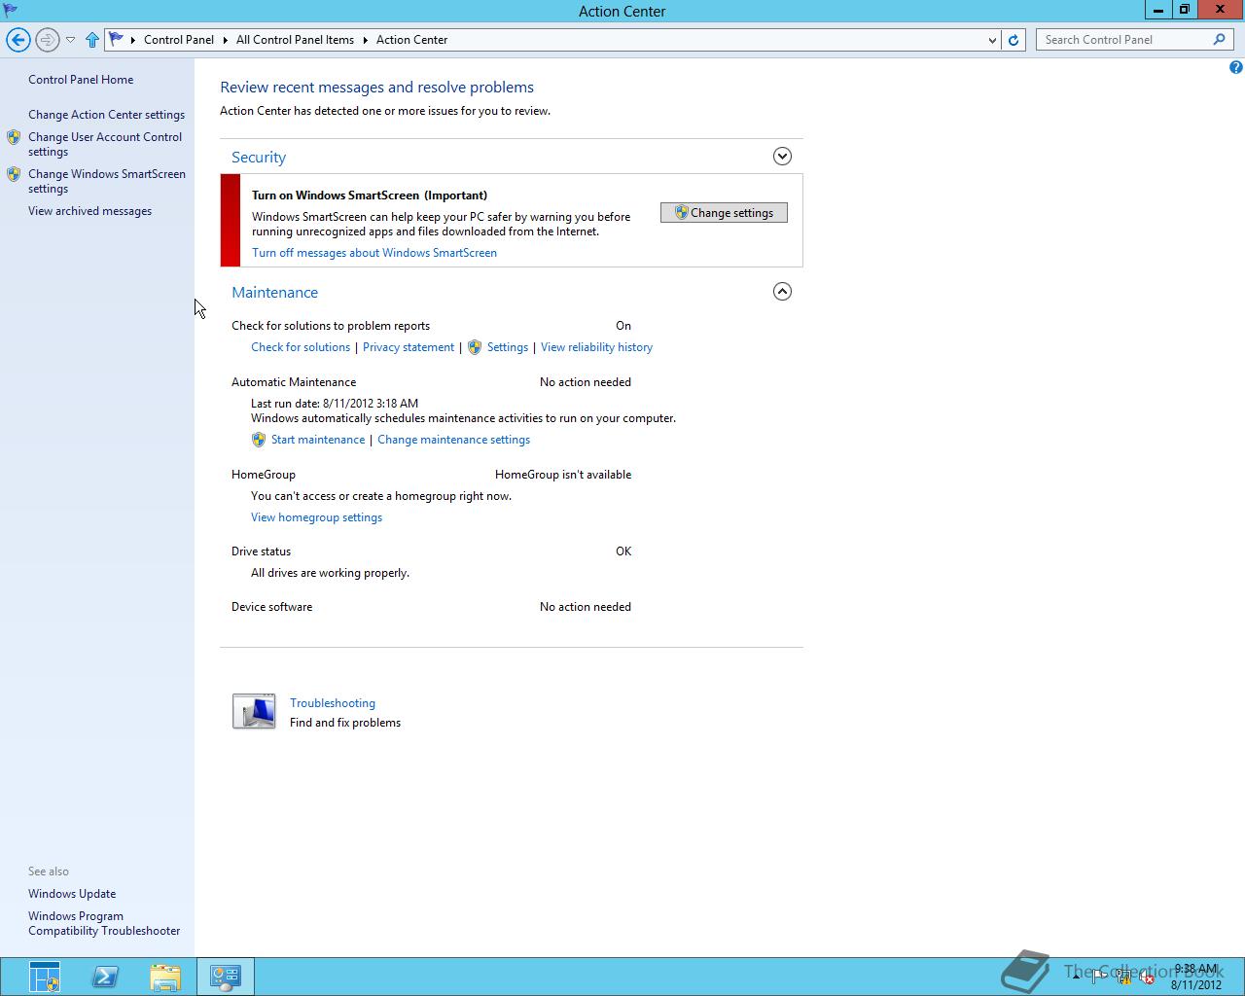Open the Privacy statement link

coord(409,347)
